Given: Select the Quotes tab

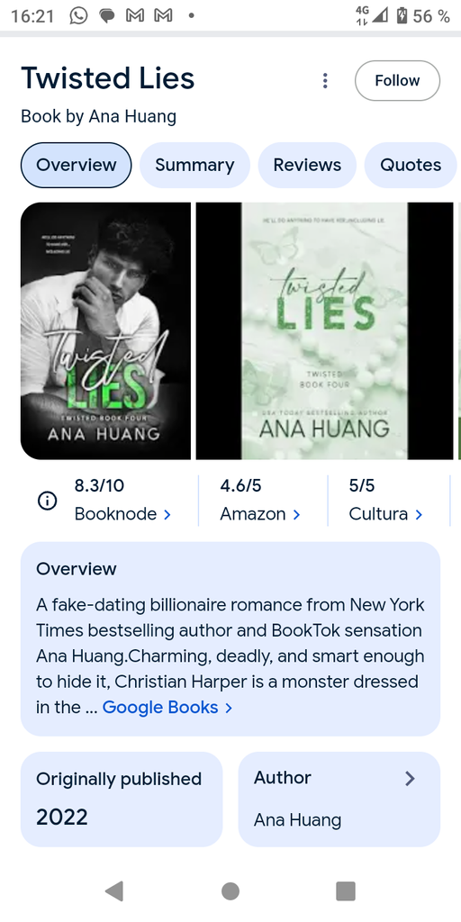Looking at the screenshot, I should [x=411, y=166].
